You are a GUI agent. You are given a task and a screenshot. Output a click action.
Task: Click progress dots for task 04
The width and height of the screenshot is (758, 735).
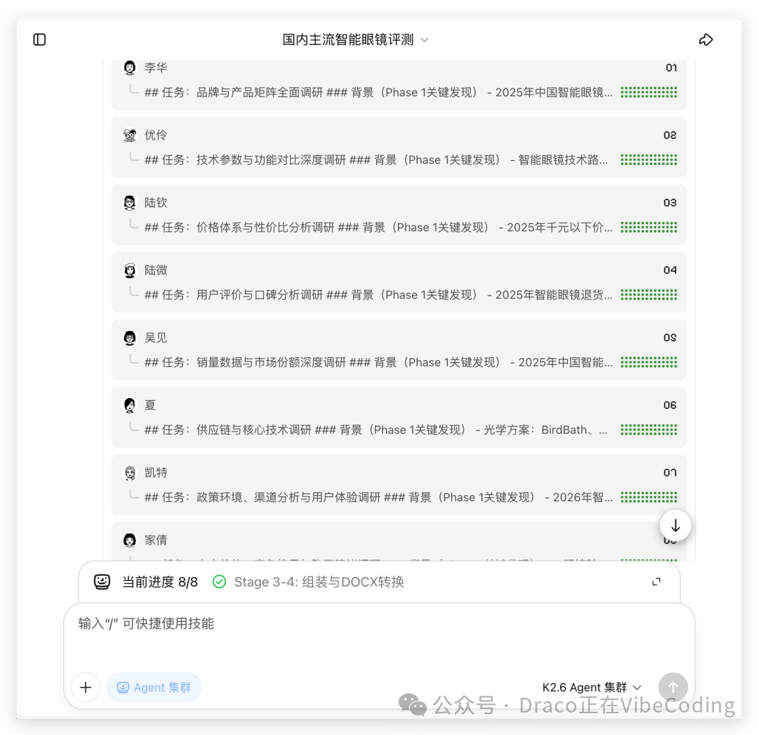(x=649, y=295)
